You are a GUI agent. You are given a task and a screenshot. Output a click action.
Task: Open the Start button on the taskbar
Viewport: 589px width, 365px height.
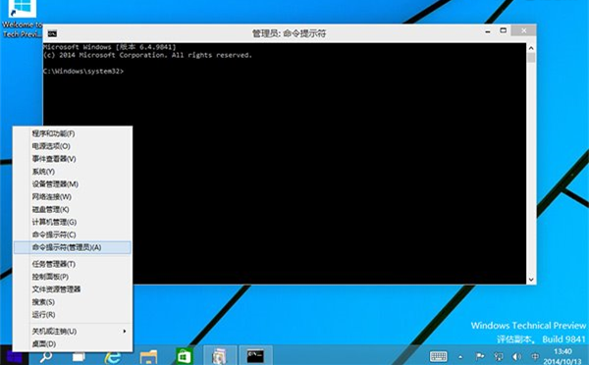pyautogui.click(x=15, y=356)
